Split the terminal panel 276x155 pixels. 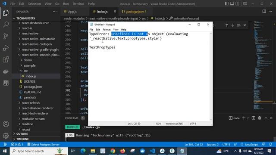pyautogui.click(x=254, y=118)
